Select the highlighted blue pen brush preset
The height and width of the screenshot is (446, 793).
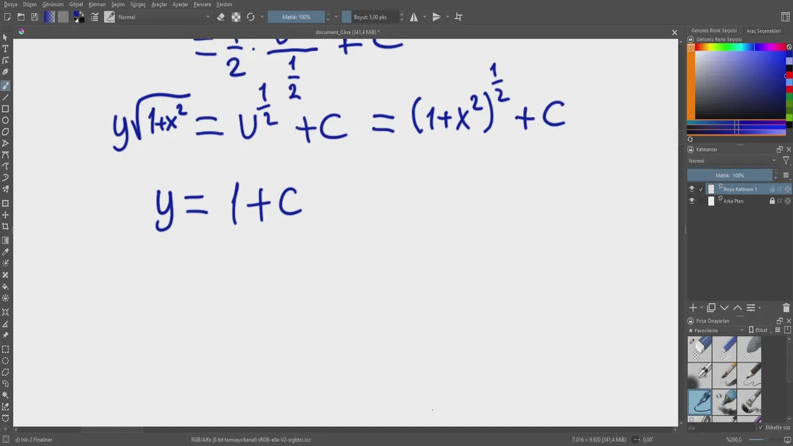click(x=699, y=402)
